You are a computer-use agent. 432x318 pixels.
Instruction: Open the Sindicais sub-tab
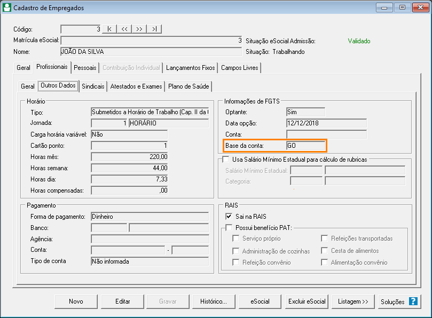click(93, 86)
